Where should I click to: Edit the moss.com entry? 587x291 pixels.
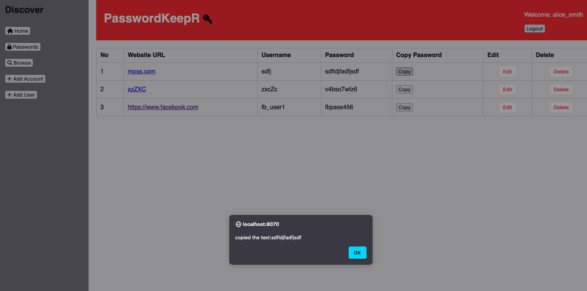coord(507,72)
